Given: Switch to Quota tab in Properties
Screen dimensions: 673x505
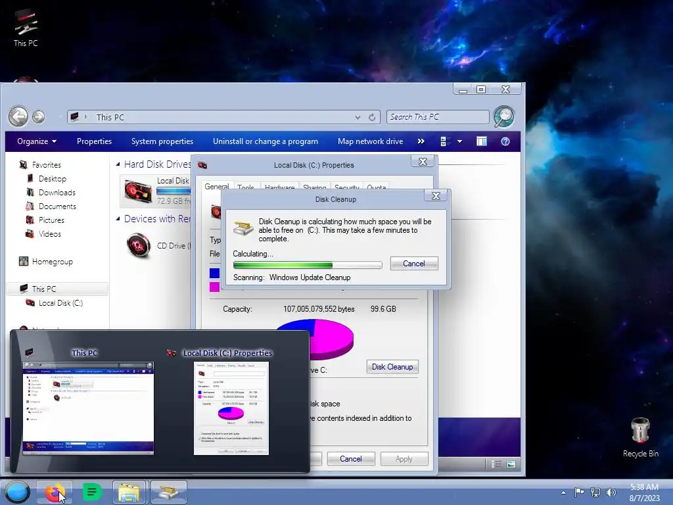Looking at the screenshot, I should (377, 187).
